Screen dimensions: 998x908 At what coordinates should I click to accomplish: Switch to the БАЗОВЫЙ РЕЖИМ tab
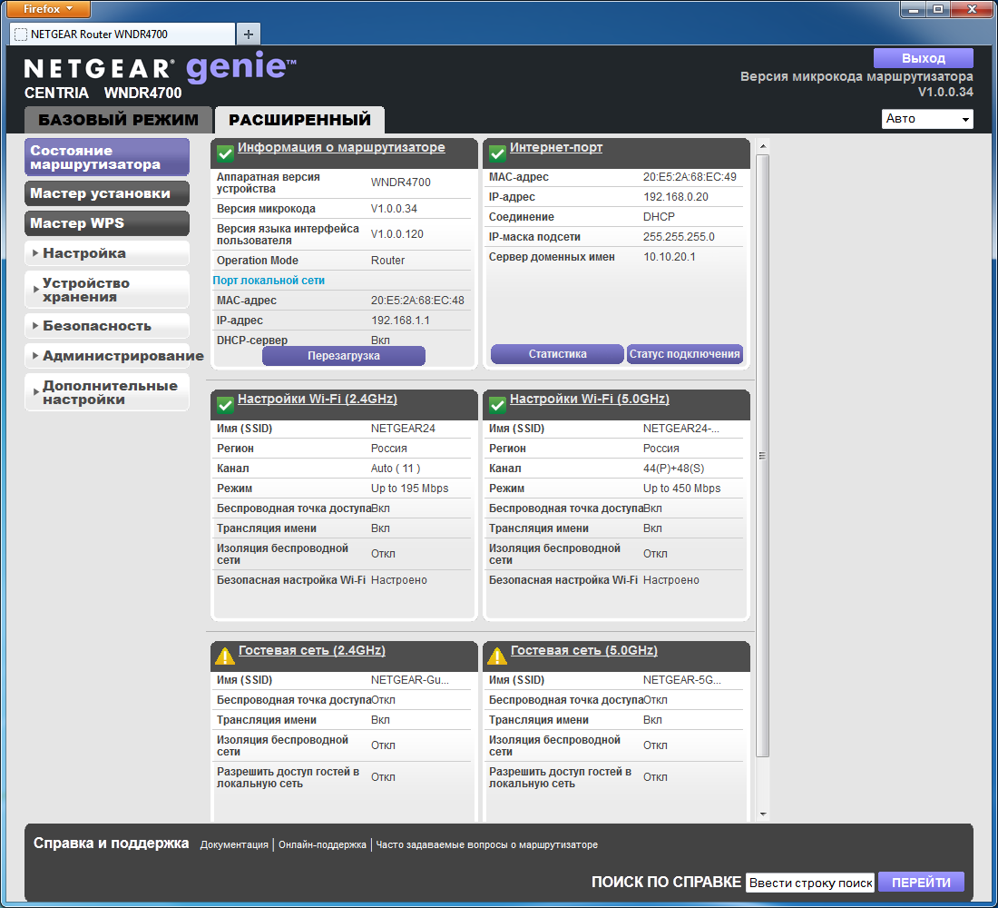pyautogui.click(x=118, y=120)
